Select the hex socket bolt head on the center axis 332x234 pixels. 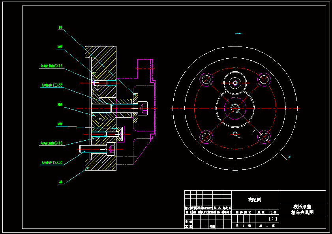click(x=143, y=108)
